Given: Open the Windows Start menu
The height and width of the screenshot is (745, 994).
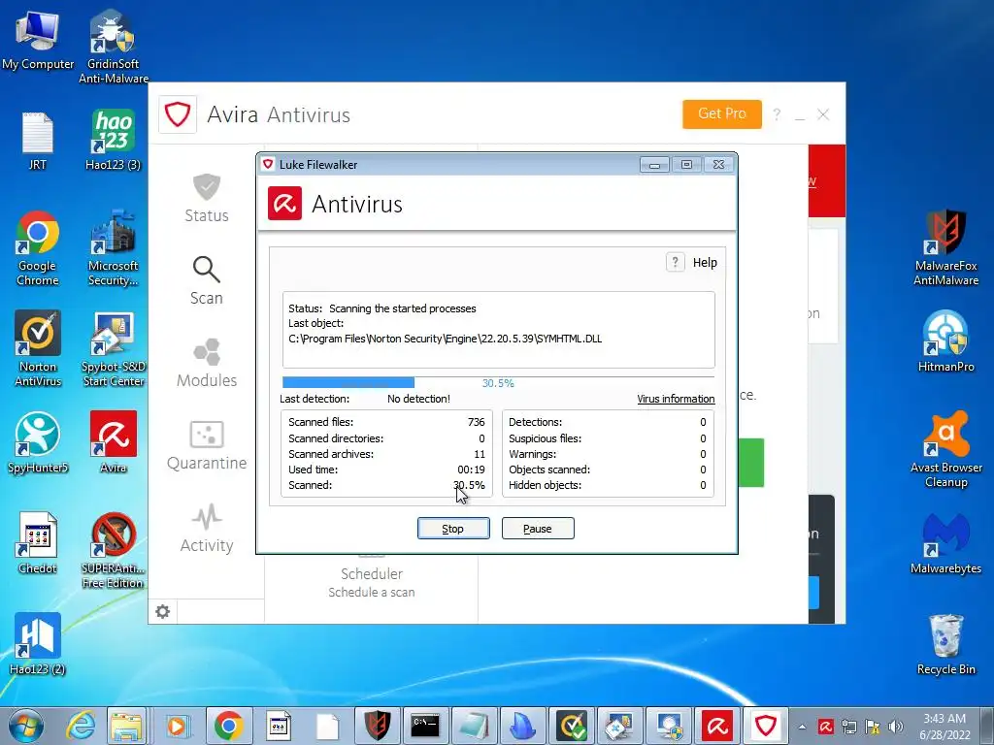Looking at the screenshot, I should coord(25,726).
